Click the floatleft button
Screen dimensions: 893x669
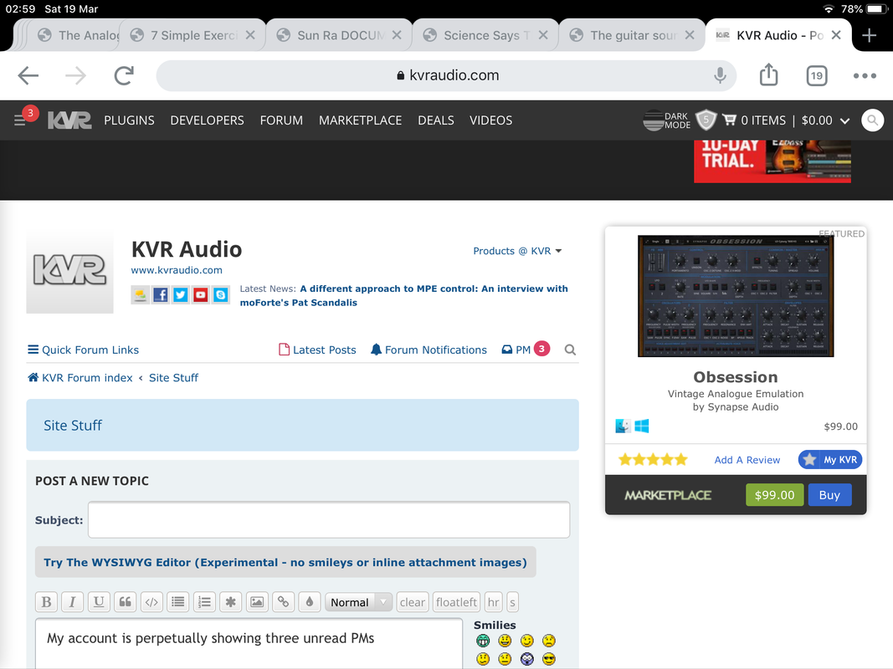pos(456,602)
